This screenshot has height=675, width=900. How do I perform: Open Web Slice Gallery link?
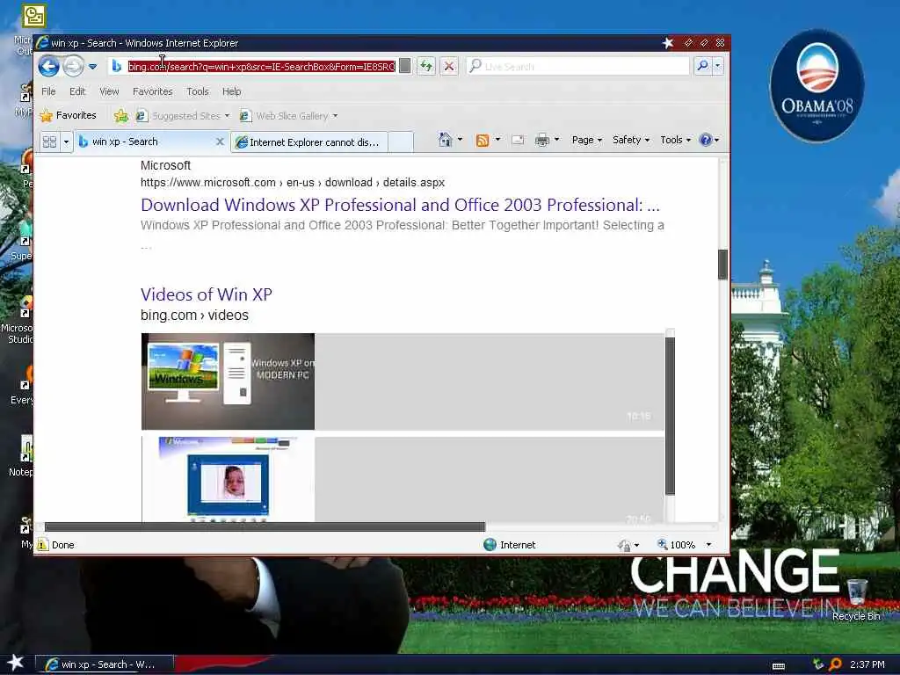click(287, 116)
